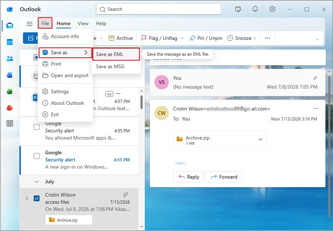The image size is (333, 231).
Task: Click the VS avatar of the You message
Action: [x=162, y=82]
